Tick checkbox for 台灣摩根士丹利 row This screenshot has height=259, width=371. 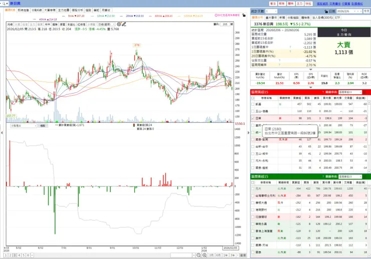coord(253,195)
